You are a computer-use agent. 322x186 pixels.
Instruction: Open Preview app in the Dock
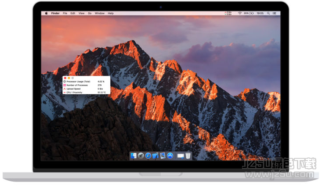(163, 156)
